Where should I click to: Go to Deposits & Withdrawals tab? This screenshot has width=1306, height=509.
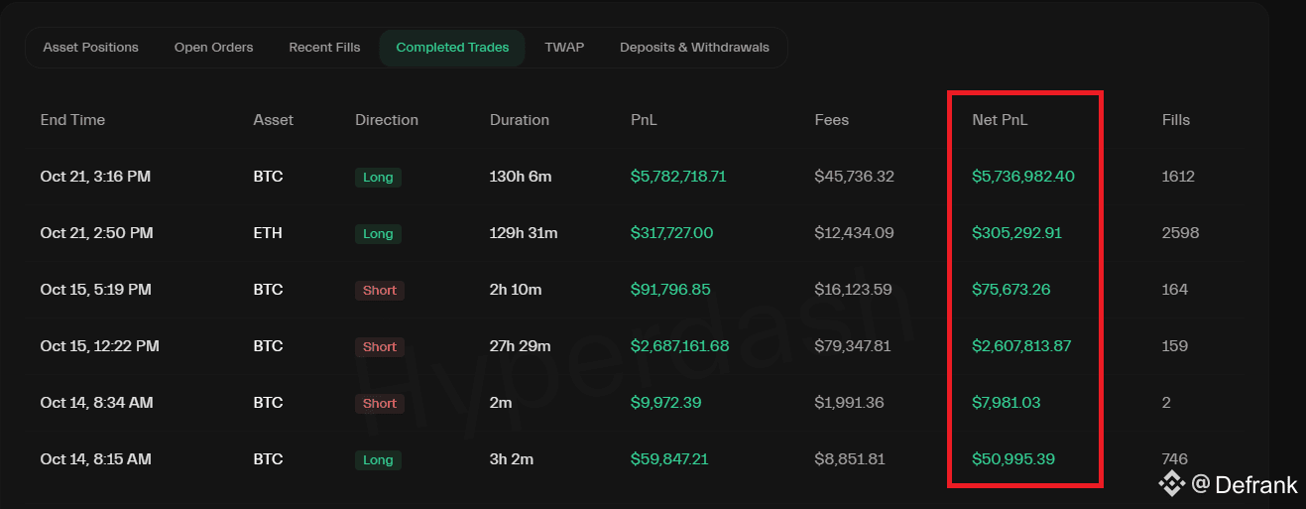(694, 48)
